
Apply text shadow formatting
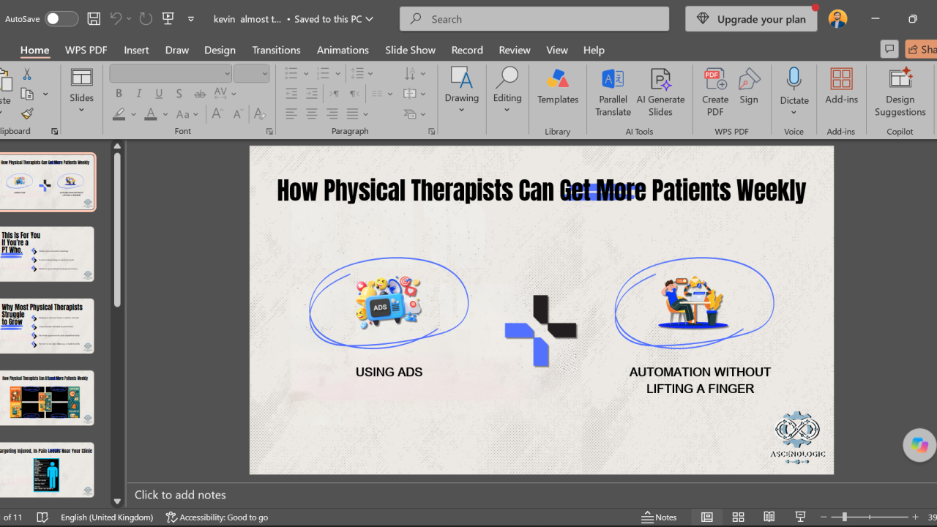click(x=179, y=94)
